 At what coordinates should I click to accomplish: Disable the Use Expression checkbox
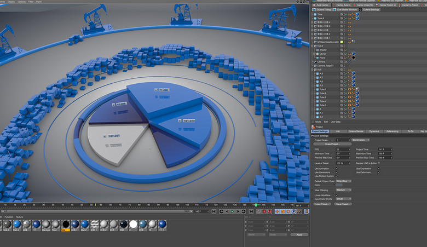378,168
